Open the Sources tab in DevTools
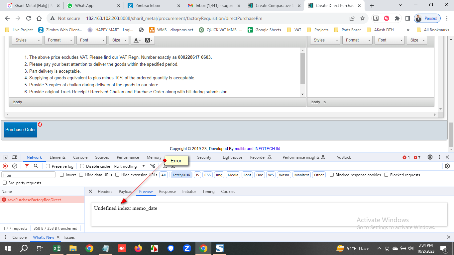The height and width of the screenshot is (255, 454). point(102,157)
